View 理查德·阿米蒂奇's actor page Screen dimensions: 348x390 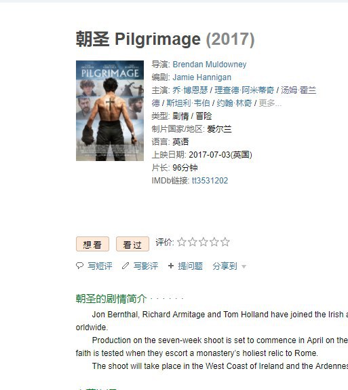pyautogui.click(x=244, y=90)
